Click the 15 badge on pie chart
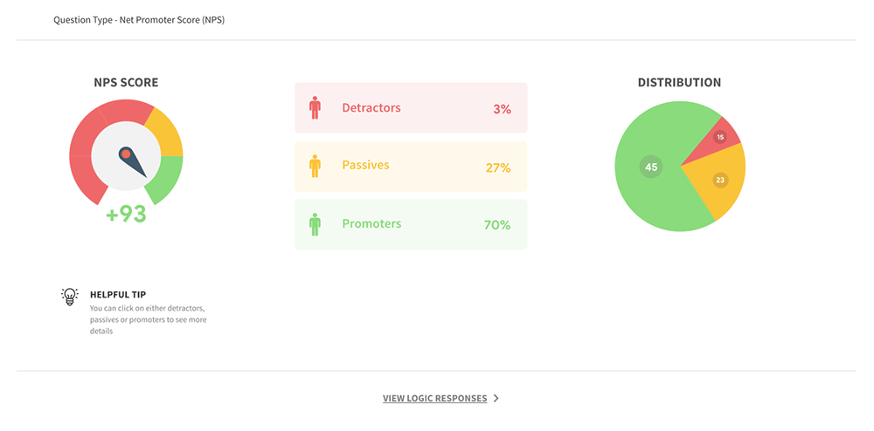Image resolution: width=874 pixels, height=431 pixels. tap(720, 137)
